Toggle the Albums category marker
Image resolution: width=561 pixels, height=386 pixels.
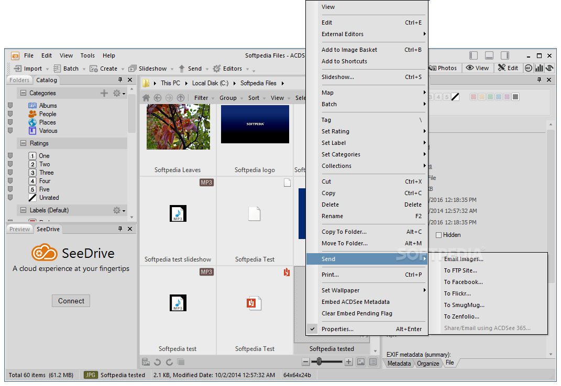point(10,106)
